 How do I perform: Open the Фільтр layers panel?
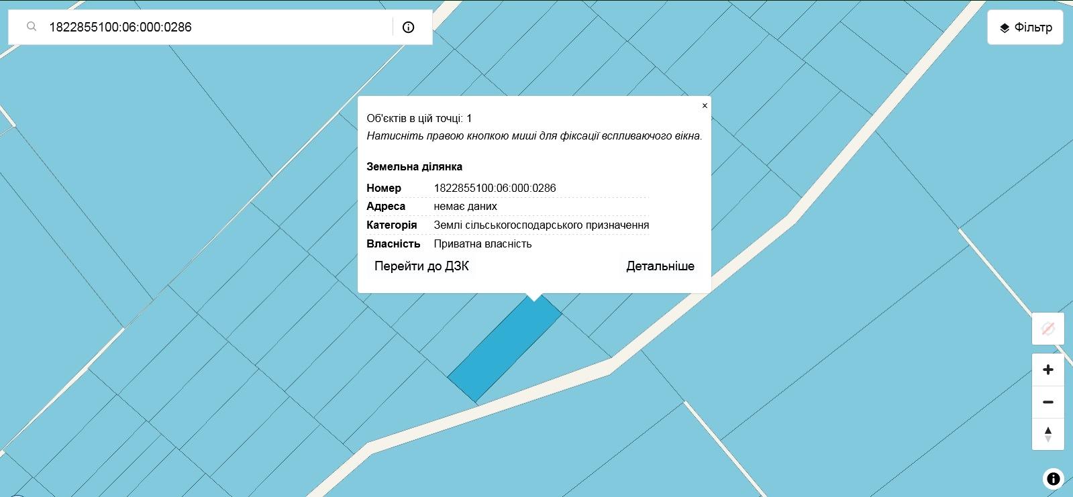1025,27
